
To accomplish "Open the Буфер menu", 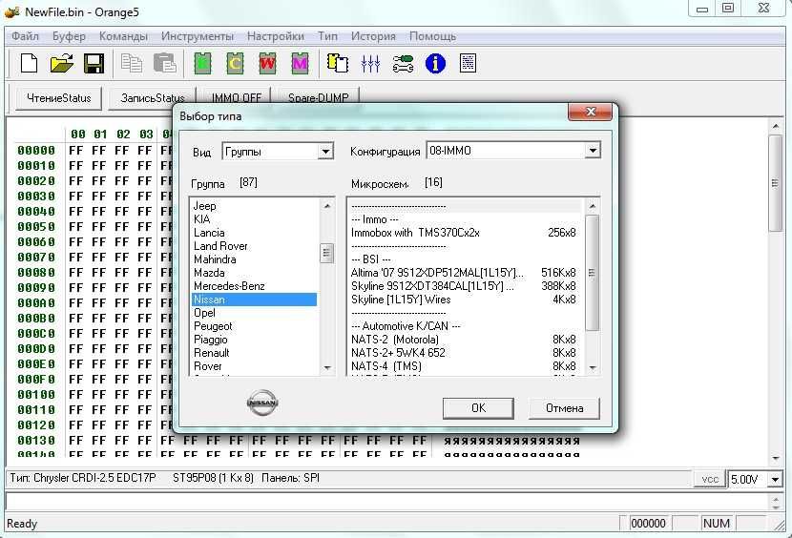I will tap(69, 36).
